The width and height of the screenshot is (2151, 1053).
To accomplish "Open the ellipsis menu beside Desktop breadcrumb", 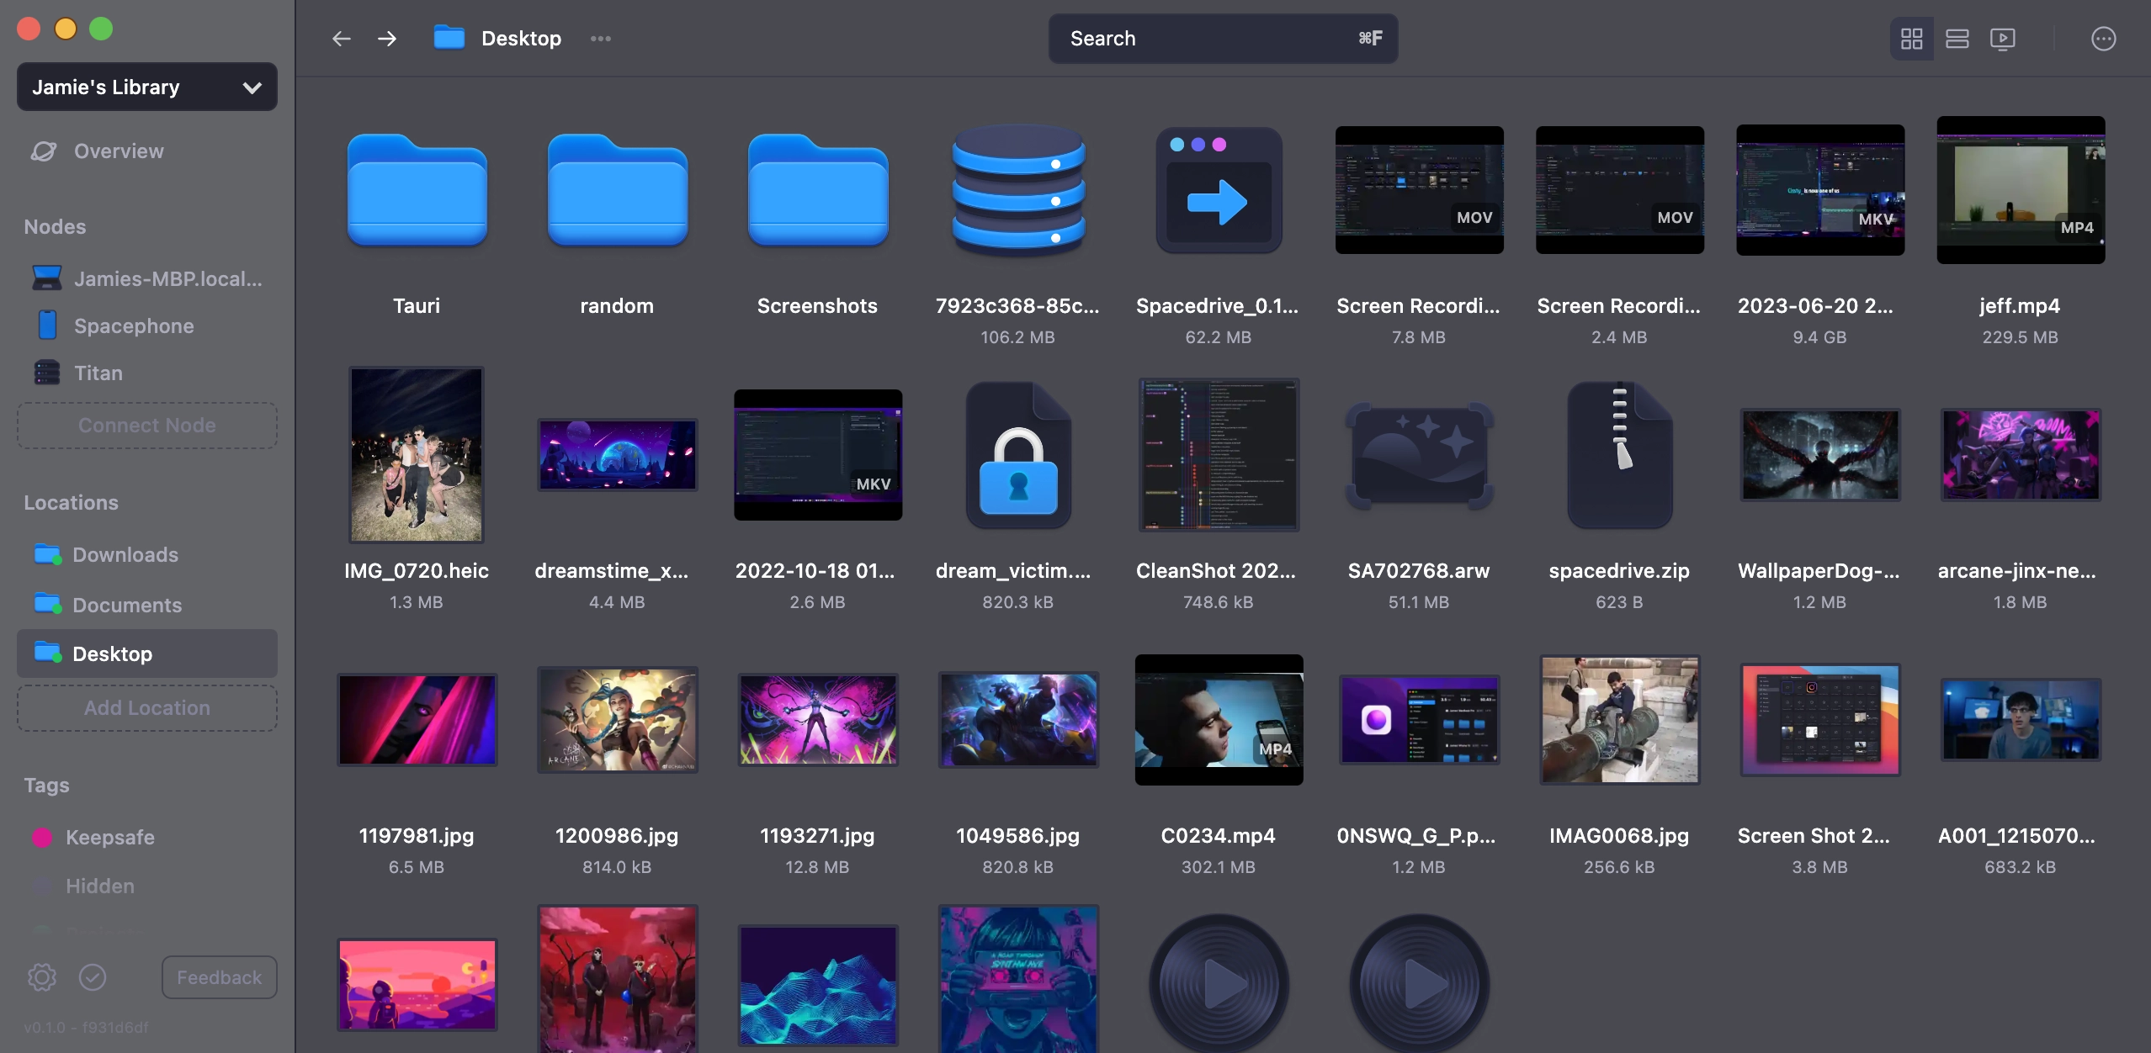I will pos(600,38).
